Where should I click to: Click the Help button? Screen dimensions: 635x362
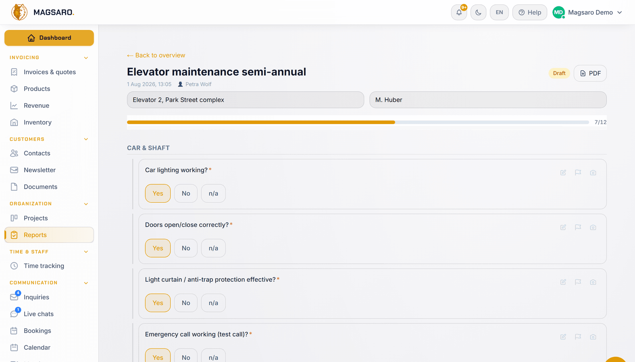(x=530, y=12)
